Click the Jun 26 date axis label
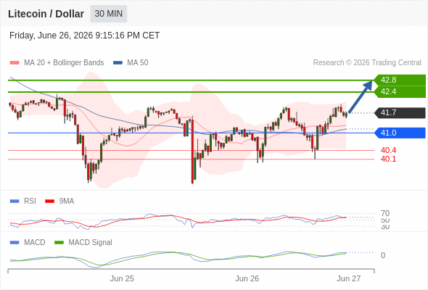 click(247, 278)
